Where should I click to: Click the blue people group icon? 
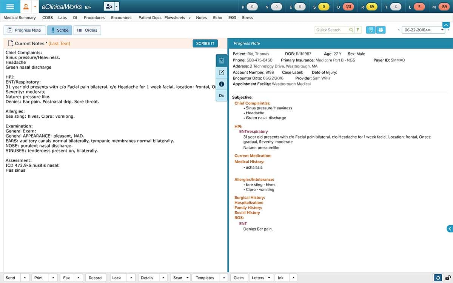381,30
